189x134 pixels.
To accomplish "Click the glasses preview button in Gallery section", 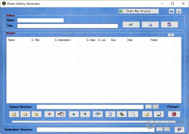I will coord(131,25).
